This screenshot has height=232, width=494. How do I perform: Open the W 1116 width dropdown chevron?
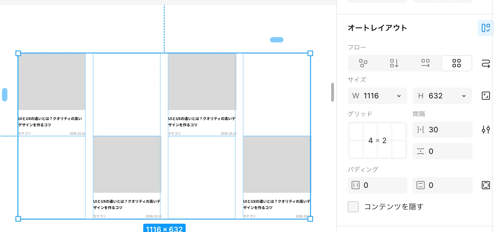tap(399, 96)
